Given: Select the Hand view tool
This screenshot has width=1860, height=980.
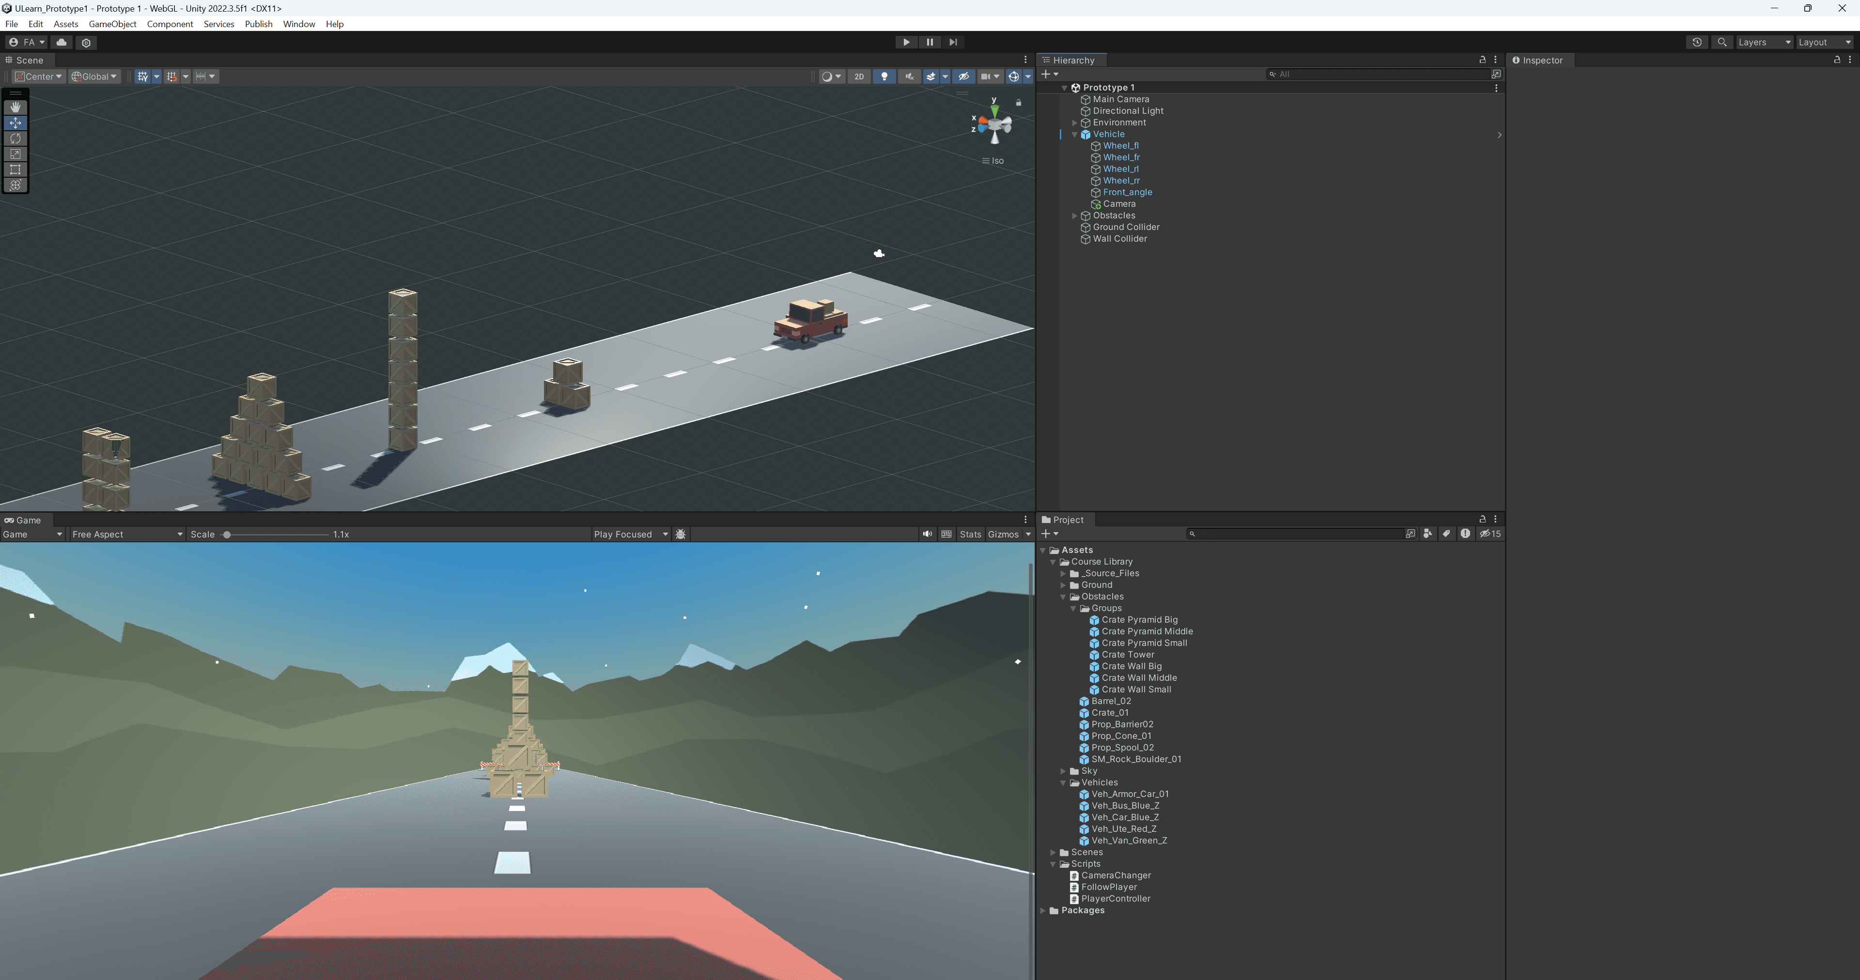Looking at the screenshot, I should point(15,107).
